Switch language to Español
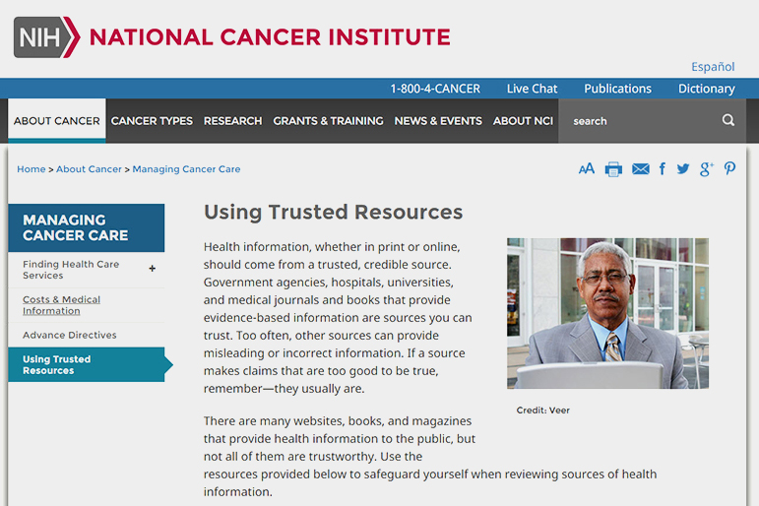Image resolution: width=759 pixels, height=506 pixels. [712, 67]
